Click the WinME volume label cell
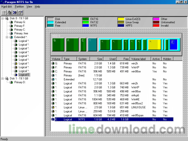 point(135,99)
